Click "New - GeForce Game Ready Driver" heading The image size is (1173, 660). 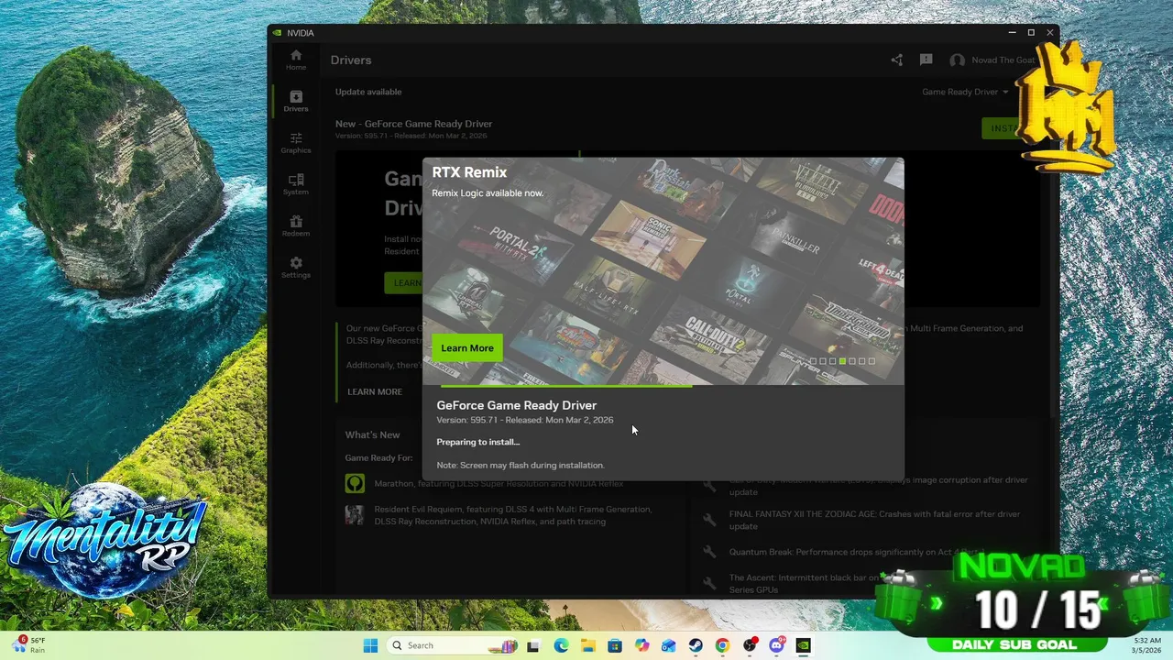coord(413,124)
